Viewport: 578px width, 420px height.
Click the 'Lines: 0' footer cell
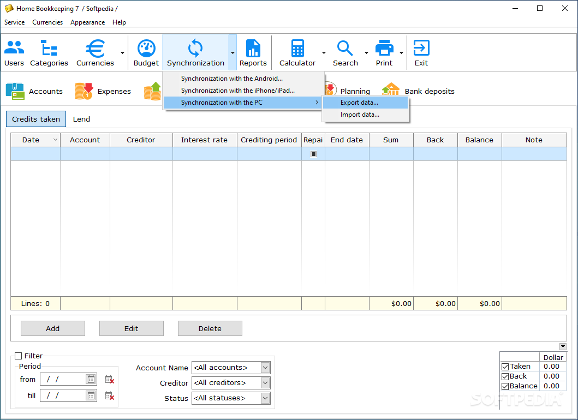tap(35, 304)
